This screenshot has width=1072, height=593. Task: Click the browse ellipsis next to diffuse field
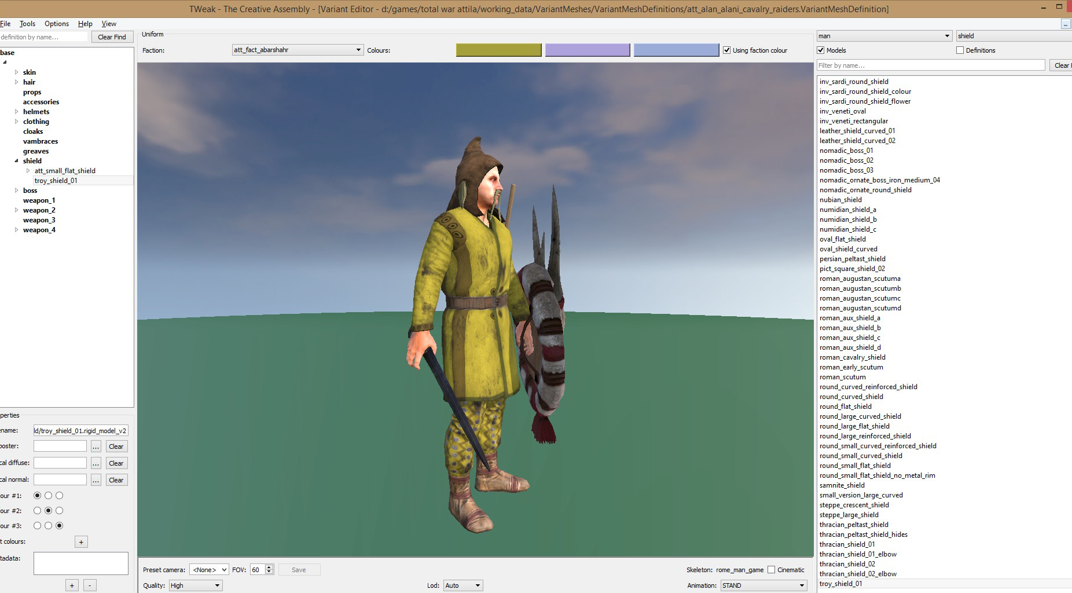coord(96,463)
